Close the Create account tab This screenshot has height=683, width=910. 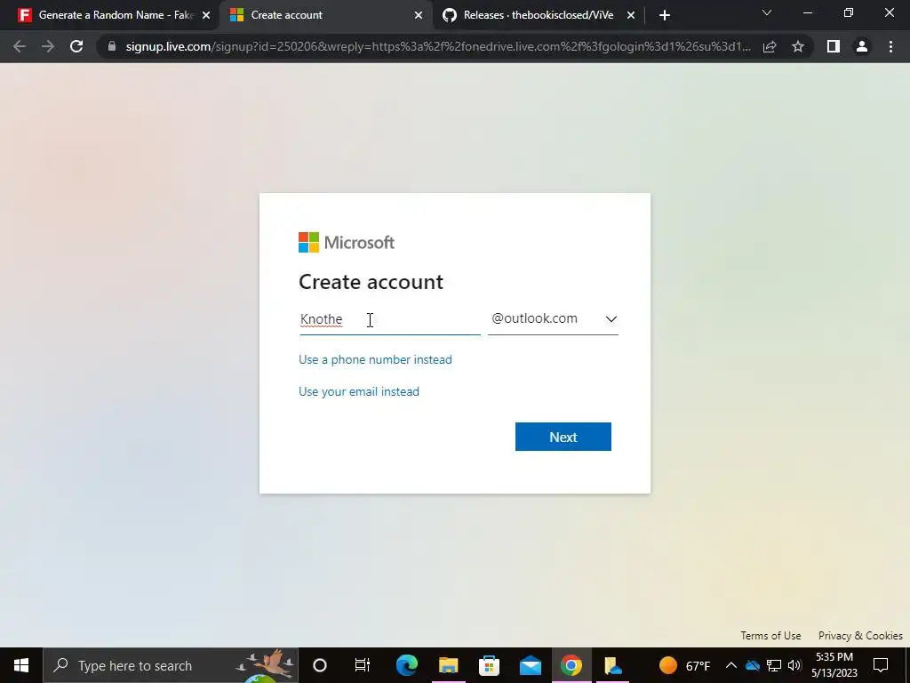click(x=419, y=15)
